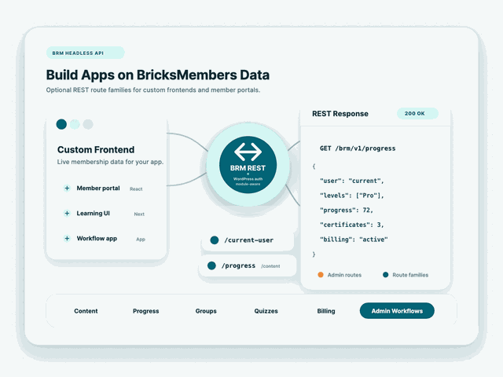Click the REST Response heading
Viewport: 503px width, 377px height.
click(340, 114)
